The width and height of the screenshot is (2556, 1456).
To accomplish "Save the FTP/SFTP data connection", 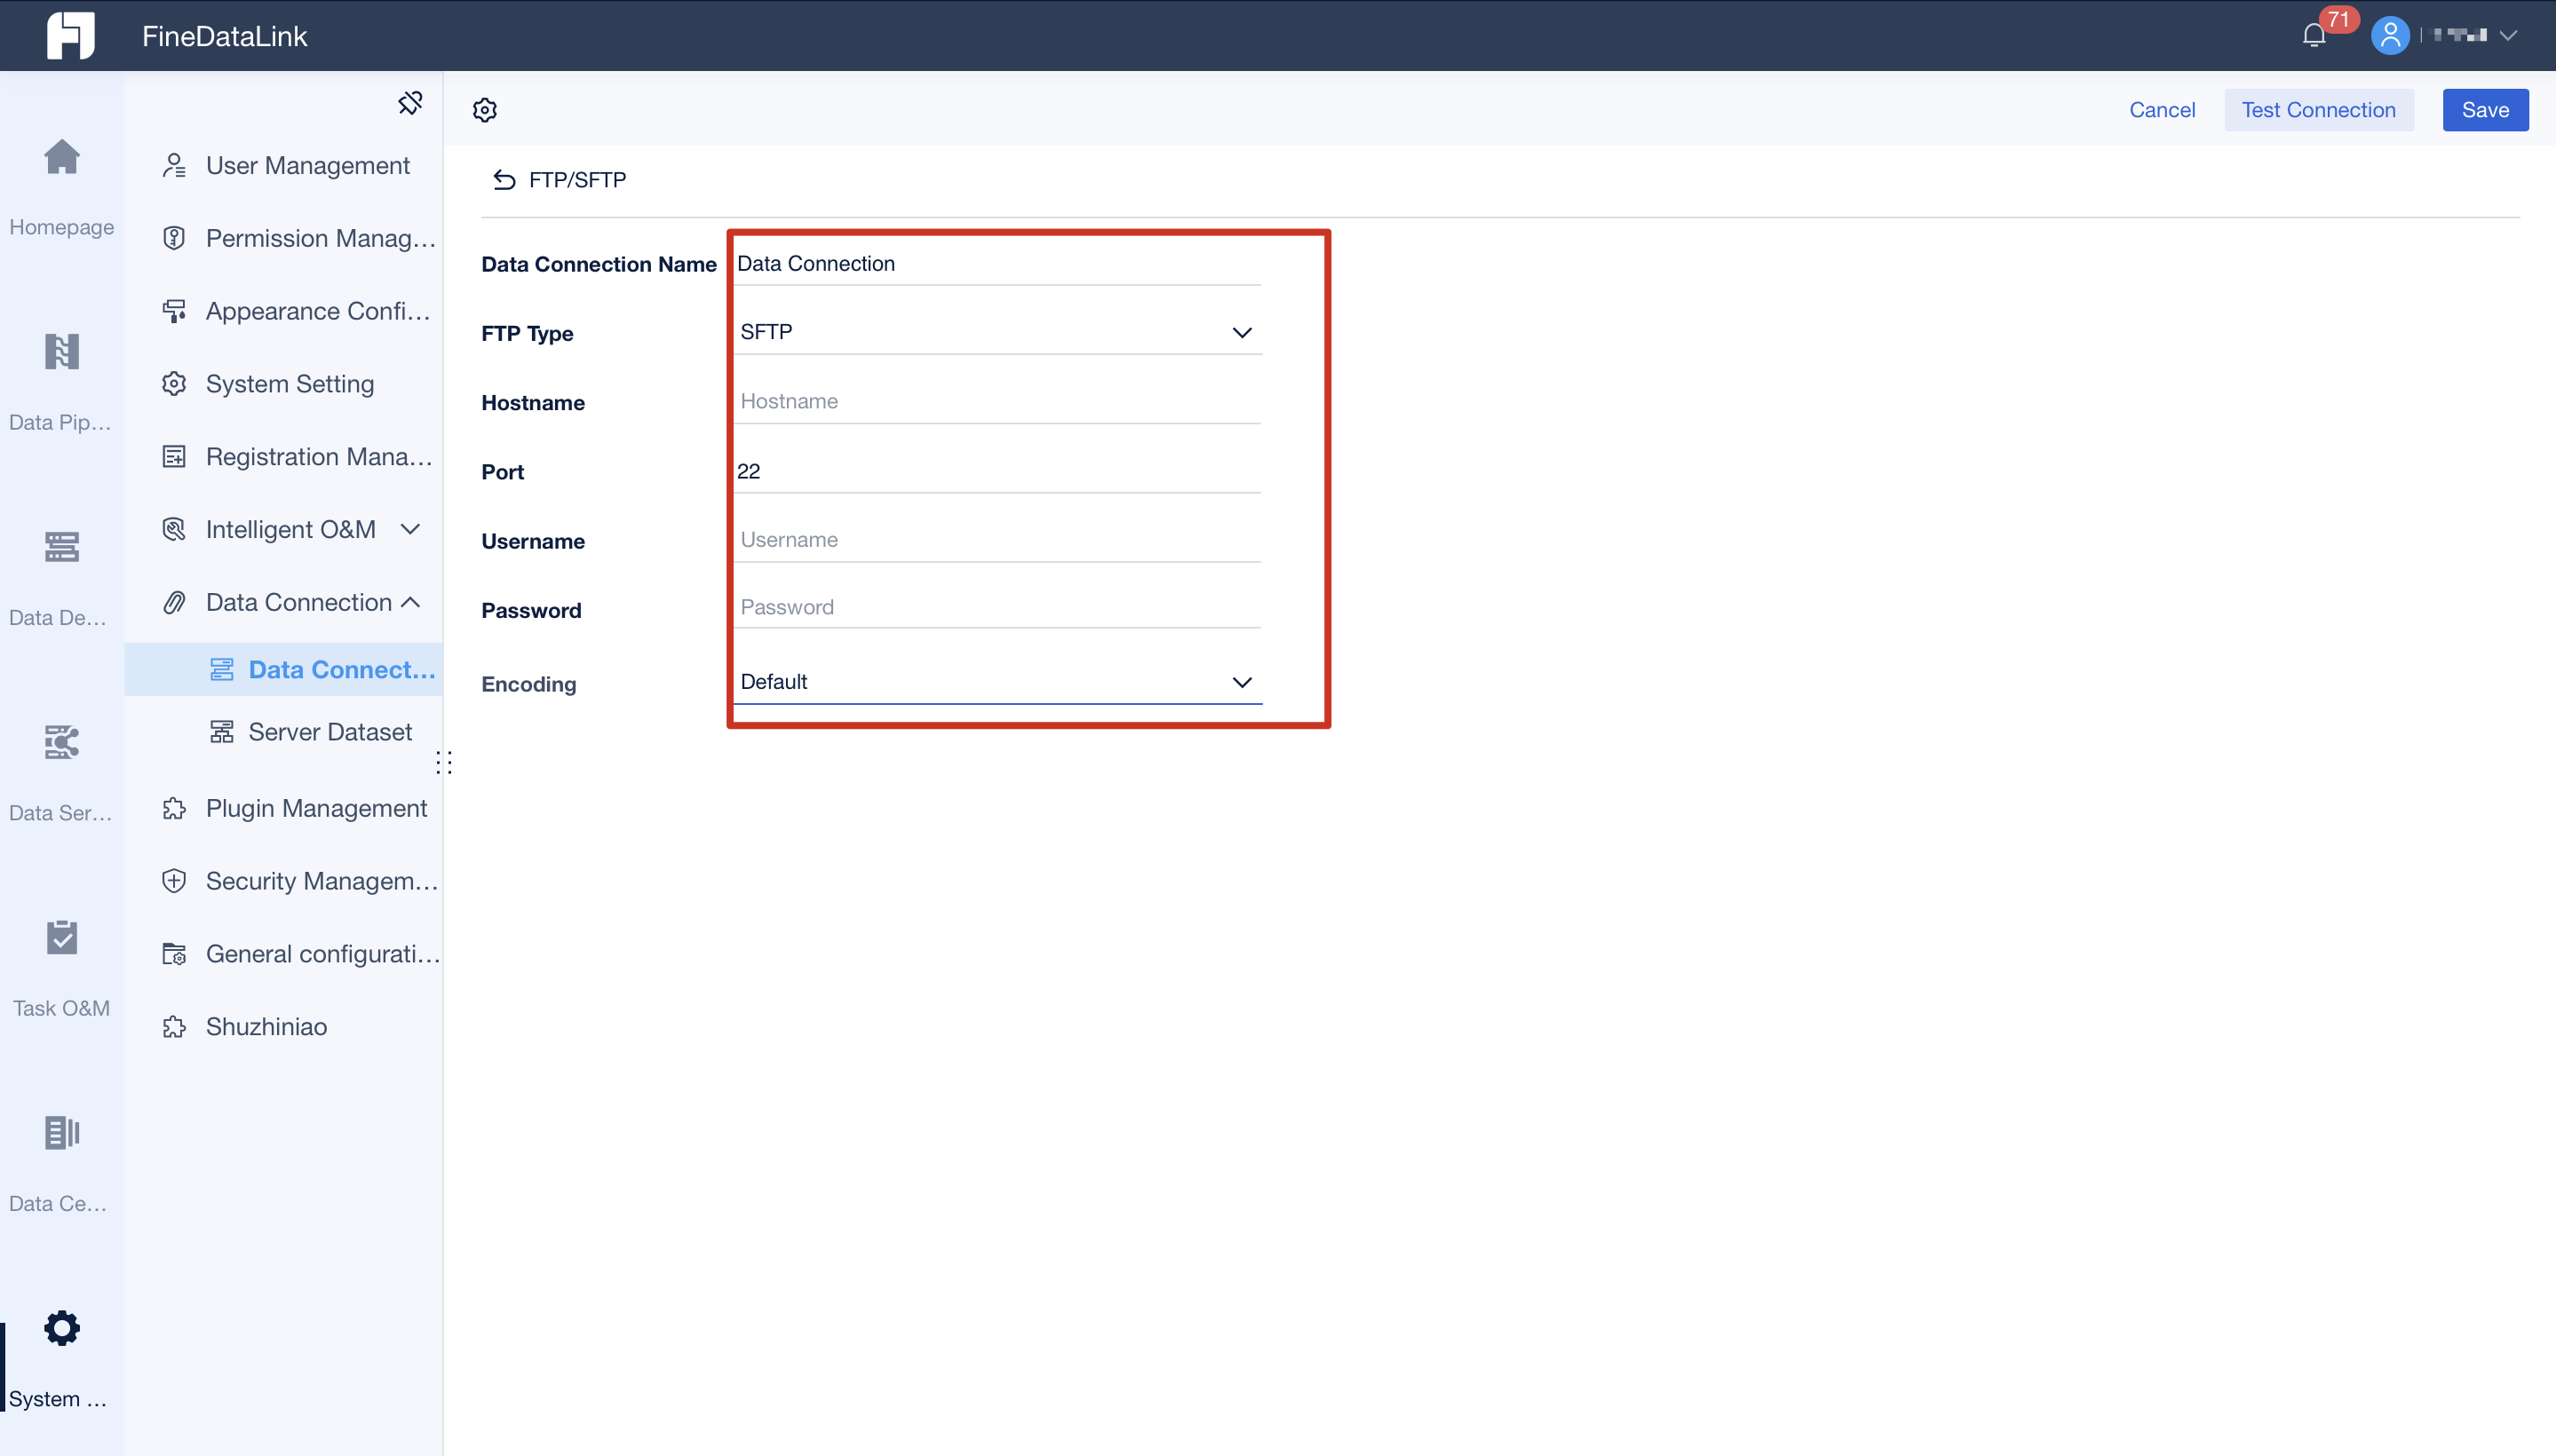I will (x=2485, y=110).
